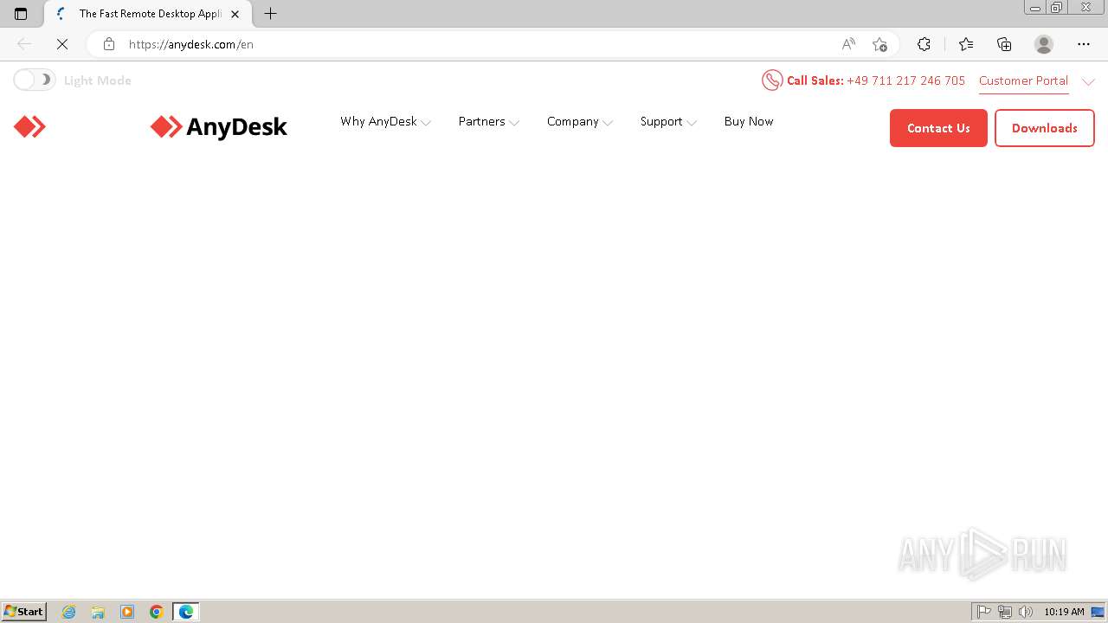The width and height of the screenshot is (1108, 623).
Task: Click the show desktop tray icon
Action: point(1098,612)
